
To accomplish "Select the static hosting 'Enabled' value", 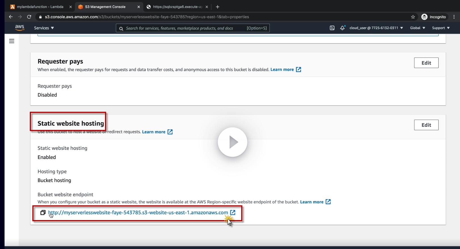I will pos(47,157).
